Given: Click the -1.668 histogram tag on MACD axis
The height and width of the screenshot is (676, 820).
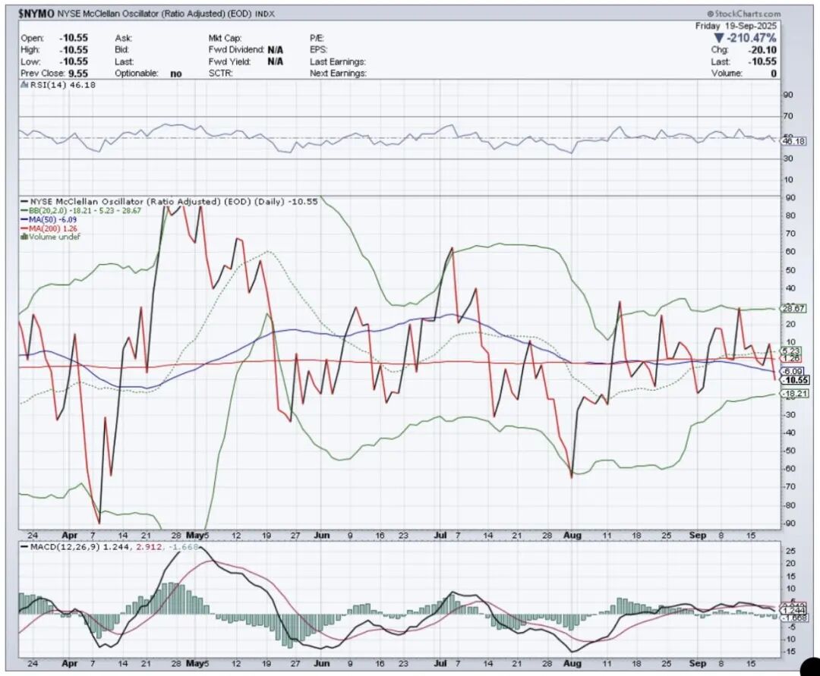Looking at the screenshot, I should coord(794,618).
